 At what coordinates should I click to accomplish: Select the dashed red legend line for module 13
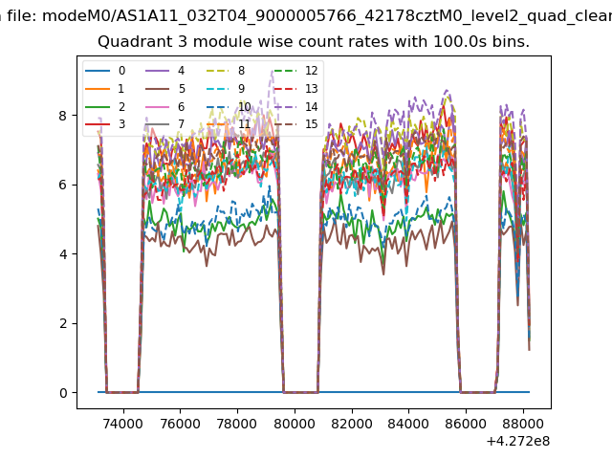(286, 89)
